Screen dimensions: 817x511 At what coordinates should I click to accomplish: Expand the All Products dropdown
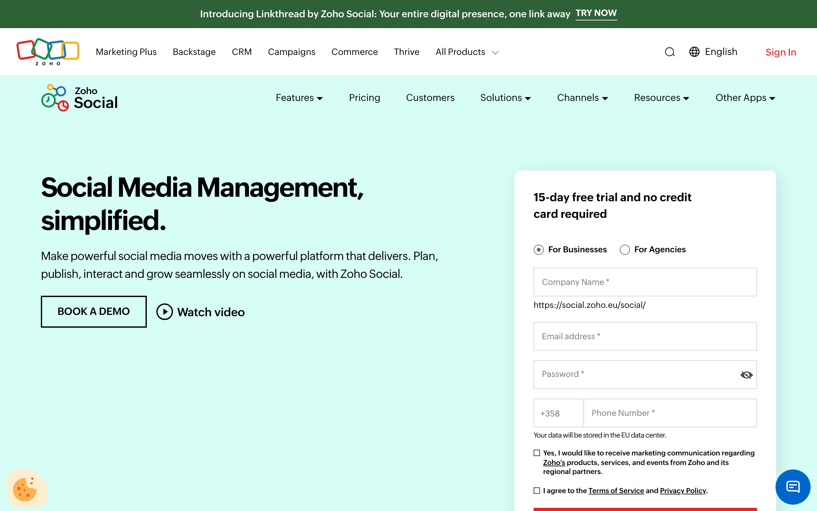click(x=467, y=52)
